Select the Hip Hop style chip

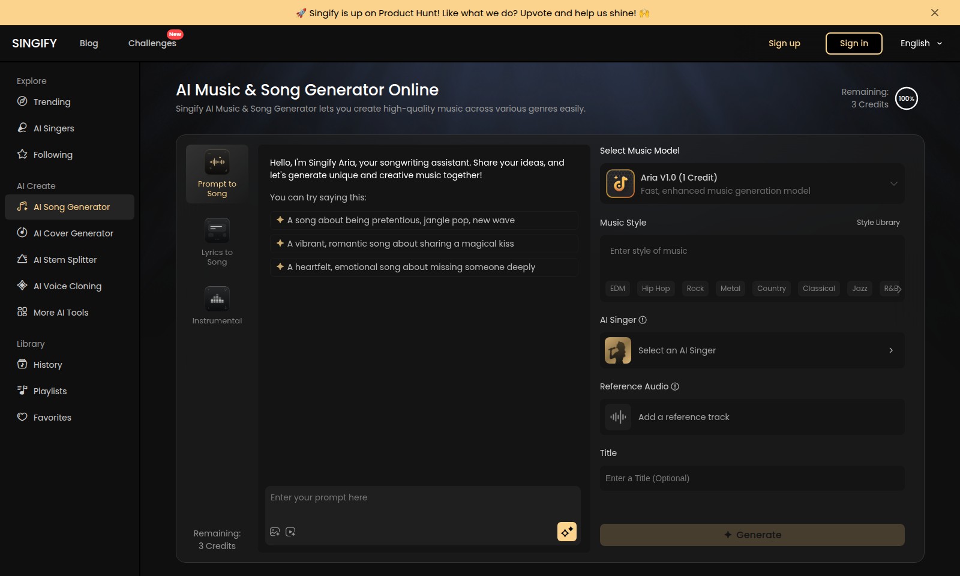coord(656,289)
